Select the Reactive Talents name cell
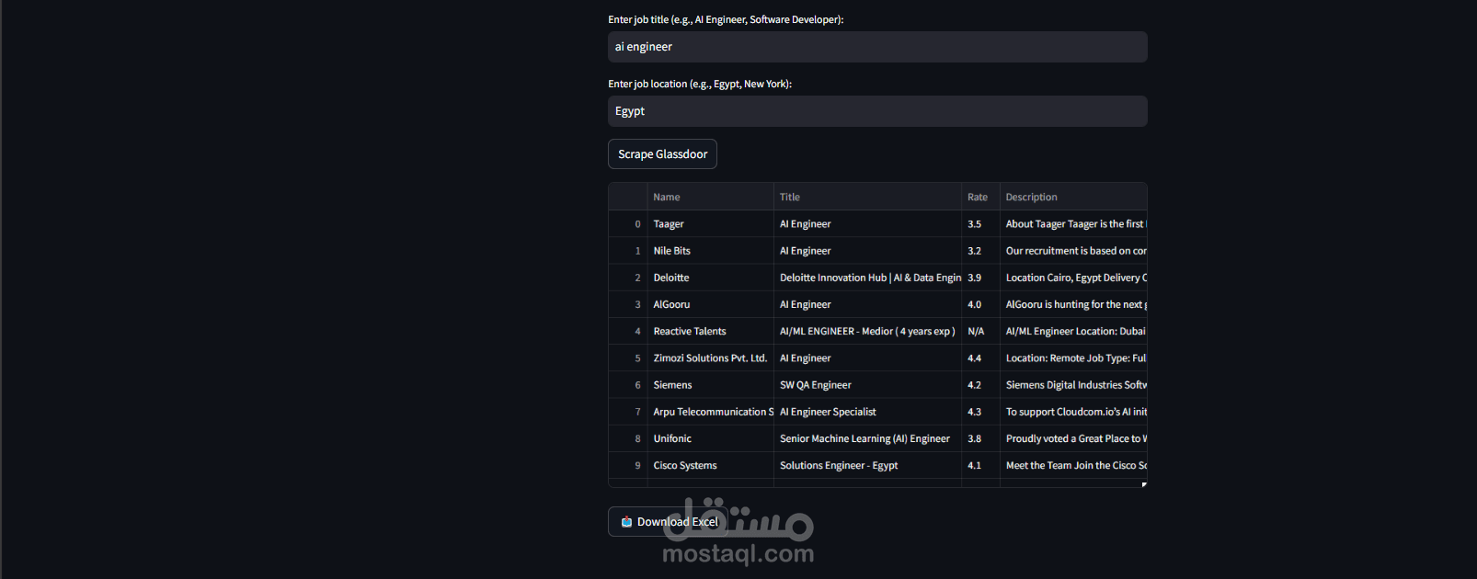Viewport: 1477px width, 579px height. [710, 331]
